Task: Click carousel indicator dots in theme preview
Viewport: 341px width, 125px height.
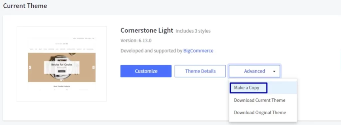Action: [x=62, y=80]
